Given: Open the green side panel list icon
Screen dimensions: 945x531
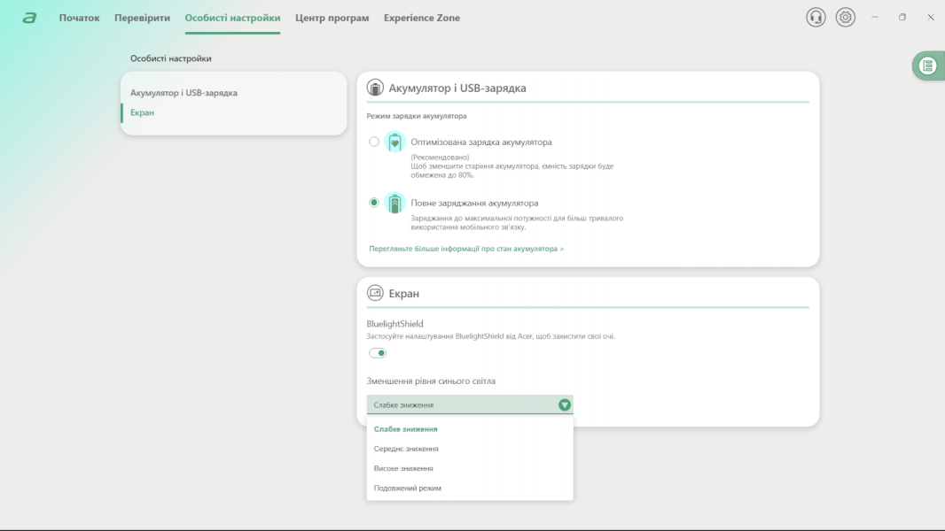Looking at the screenshot, I should click(x=927, y=65).
